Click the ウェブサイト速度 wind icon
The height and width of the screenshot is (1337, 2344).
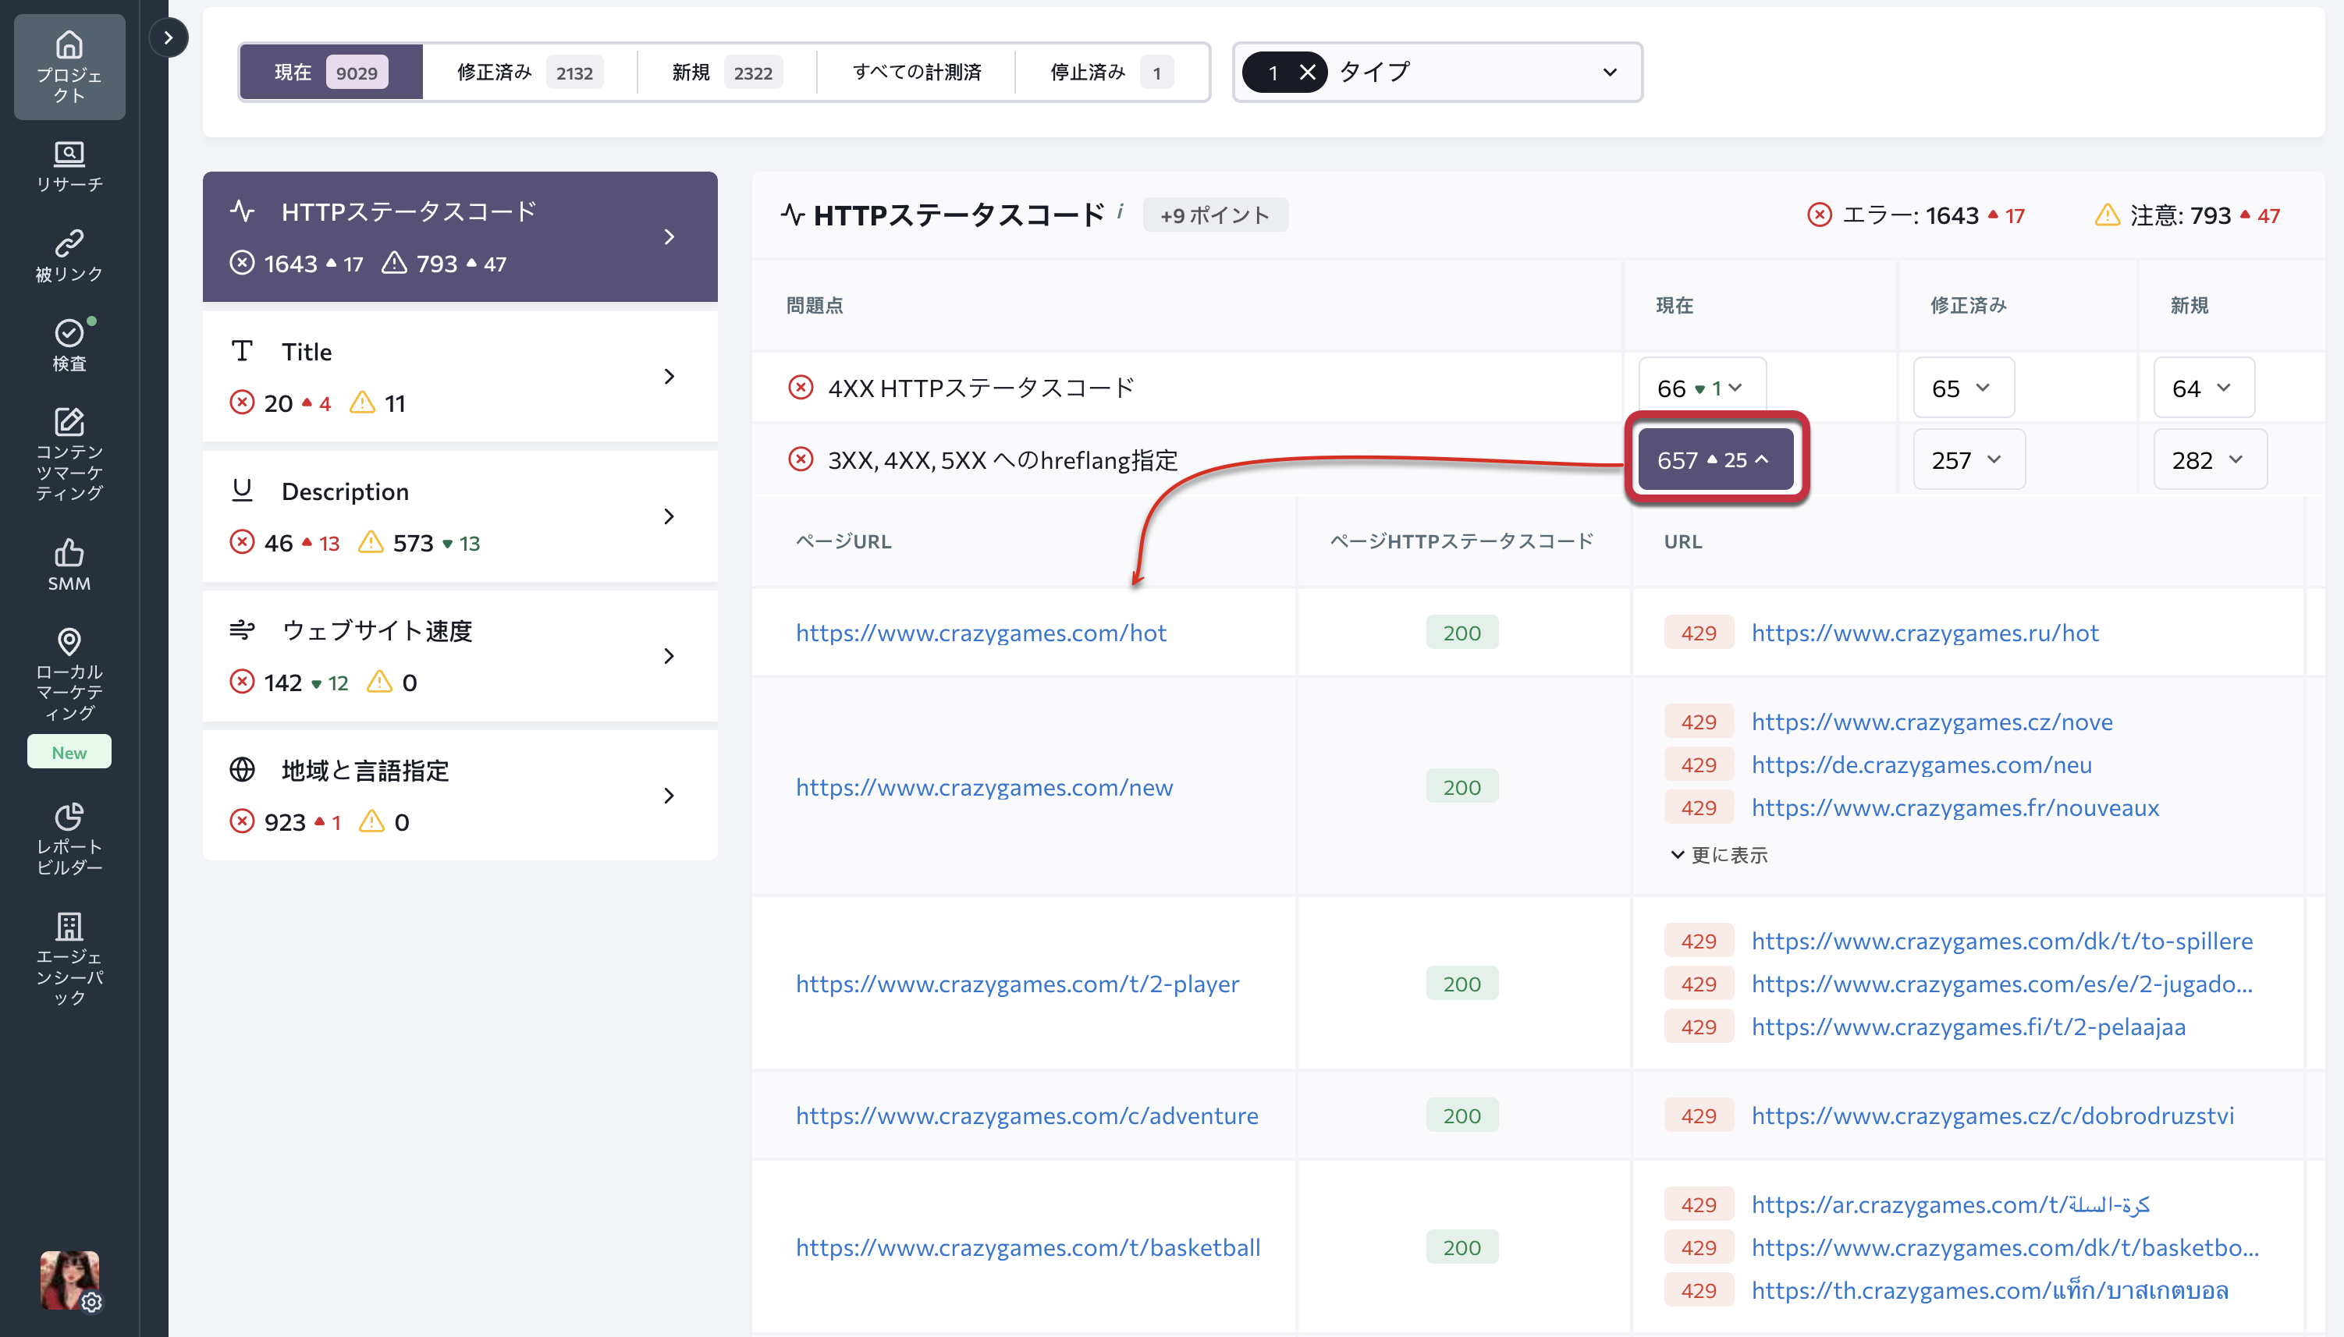coord(242,630)
